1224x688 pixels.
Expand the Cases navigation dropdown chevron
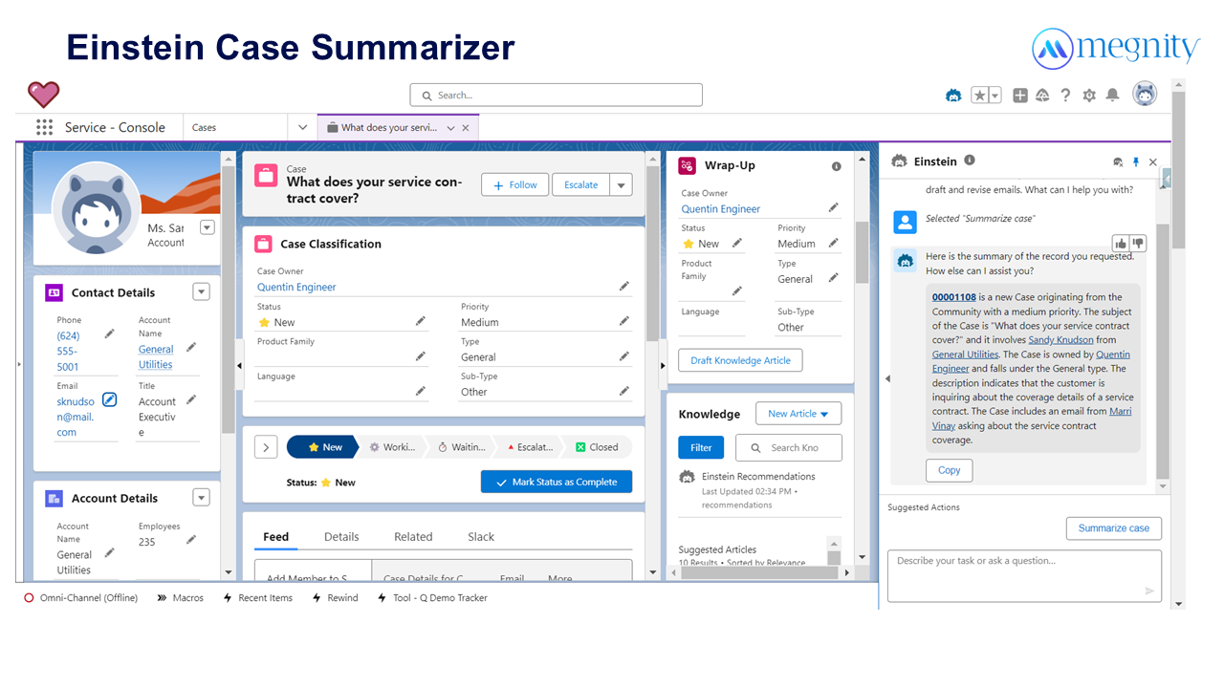click(303, 127)
